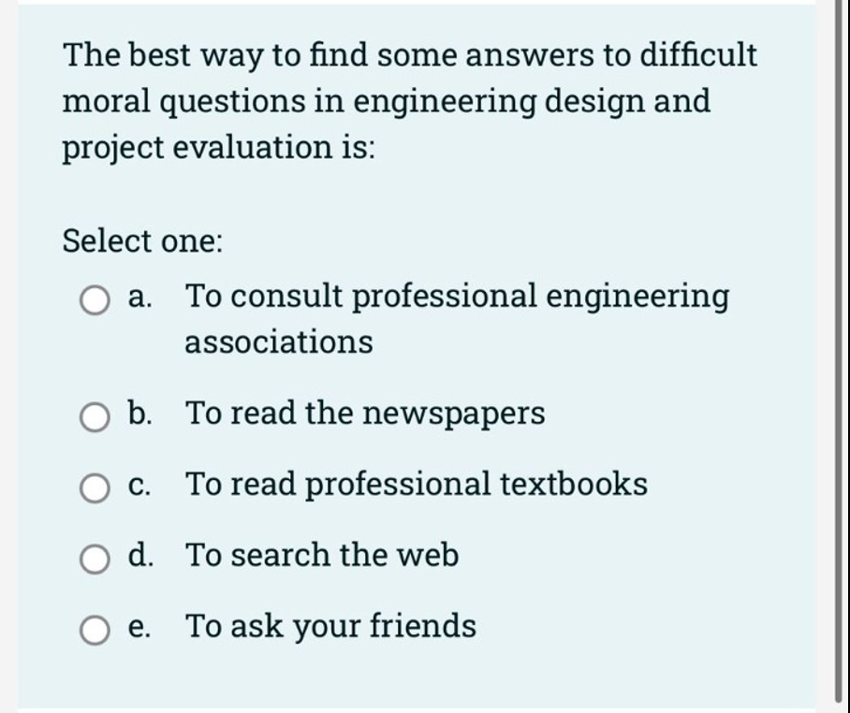850x713 pixels.
Task: Click the option label letter 'b.'
Action: [x=140, y=412]
